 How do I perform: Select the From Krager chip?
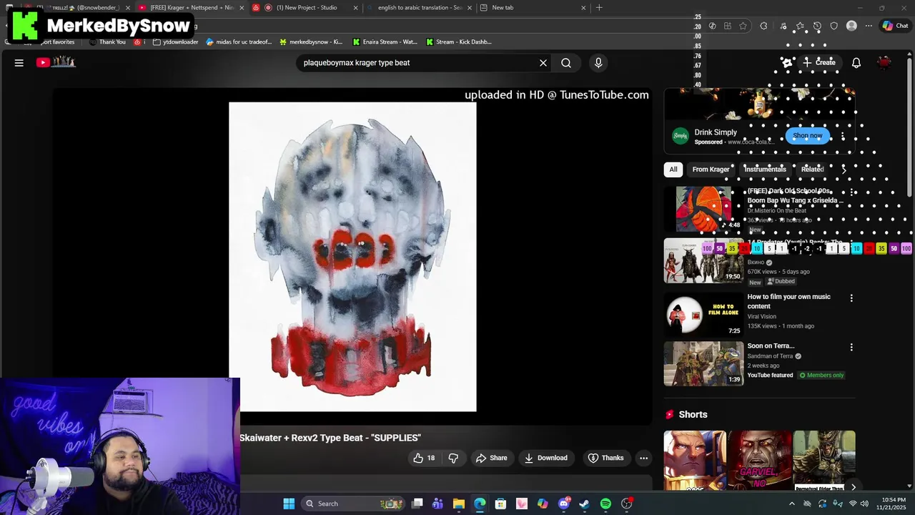pos(711,170)
